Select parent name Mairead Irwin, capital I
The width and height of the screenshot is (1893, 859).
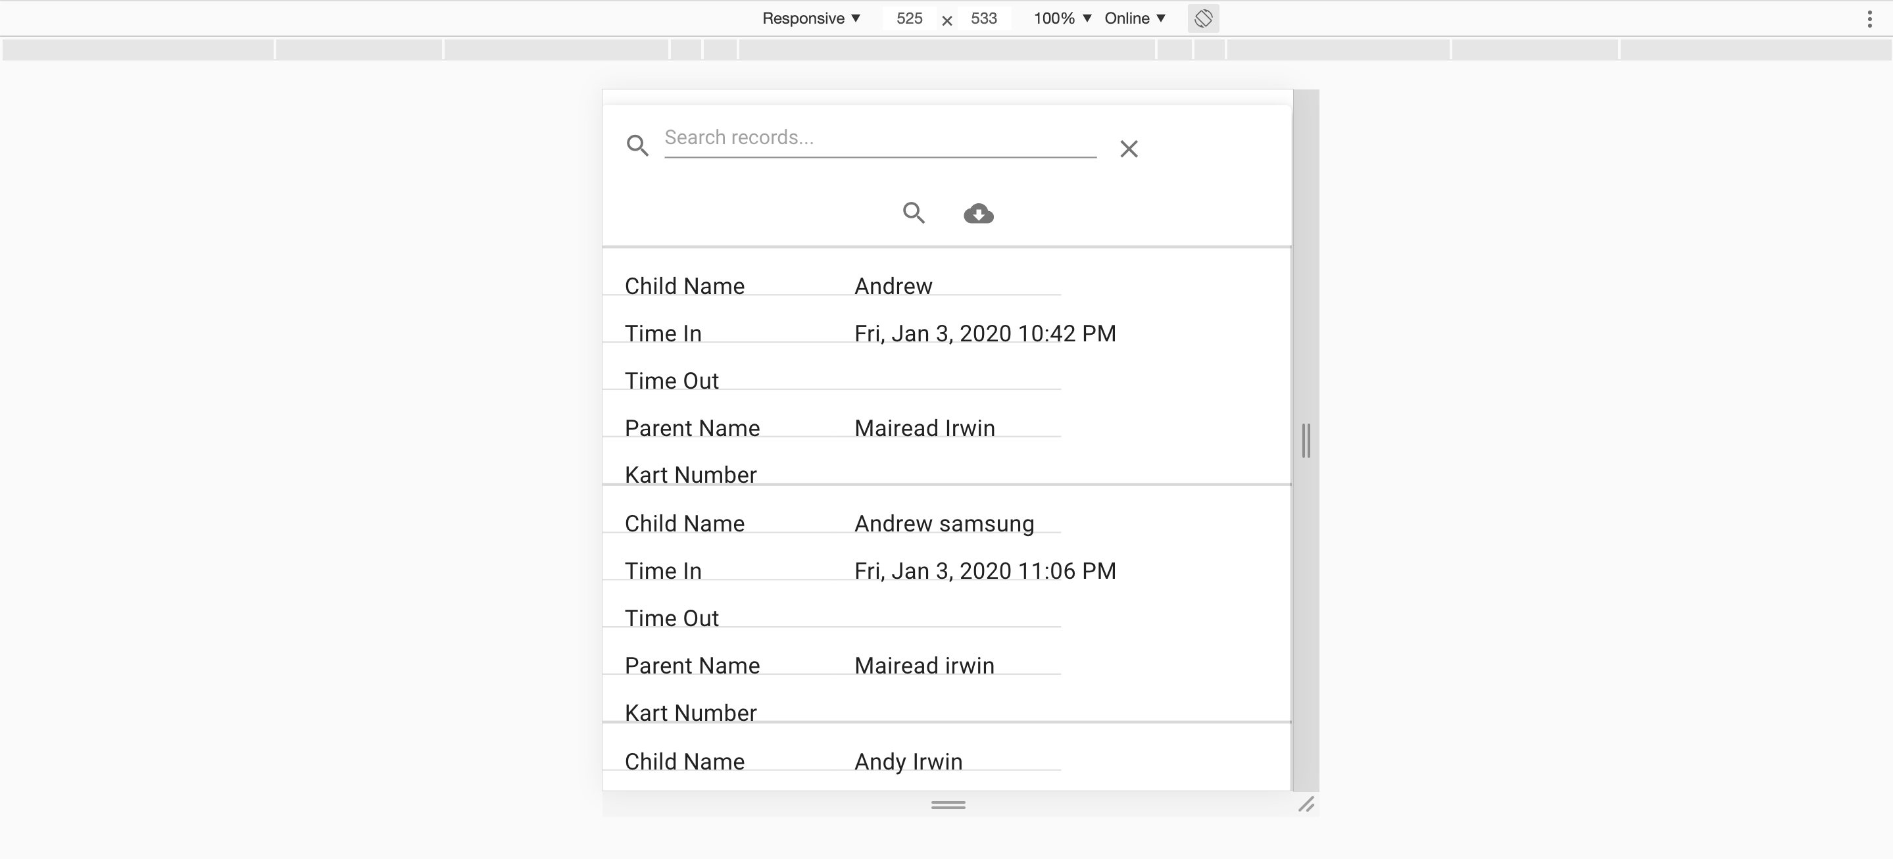coord(924,428)
